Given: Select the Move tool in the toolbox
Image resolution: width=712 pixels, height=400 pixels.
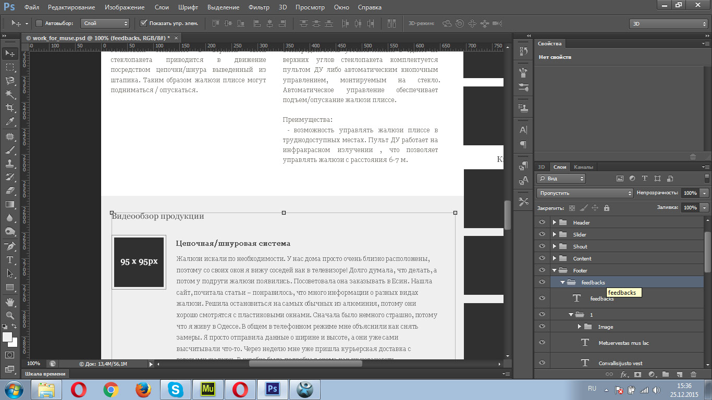Looking at the screenshot, I should coord(10,53).
